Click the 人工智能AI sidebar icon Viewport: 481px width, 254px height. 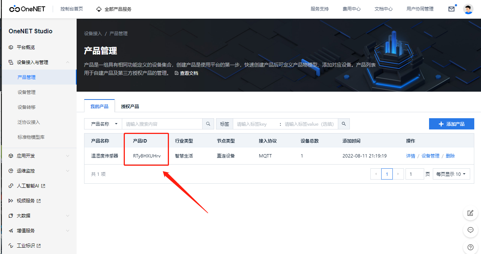11,186
